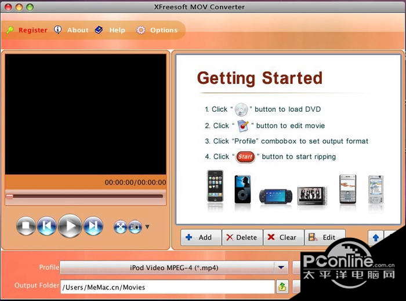Click the About info icon
The height and width of the screenshot is (301, 406).
coord(57,30)
